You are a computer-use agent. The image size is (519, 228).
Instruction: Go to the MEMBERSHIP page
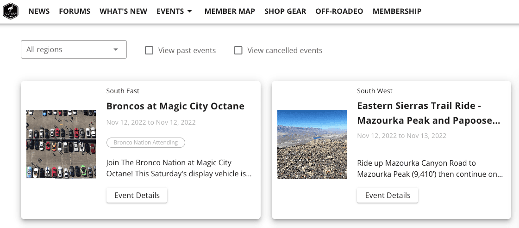pyautogui.click(x=397, y=12)
